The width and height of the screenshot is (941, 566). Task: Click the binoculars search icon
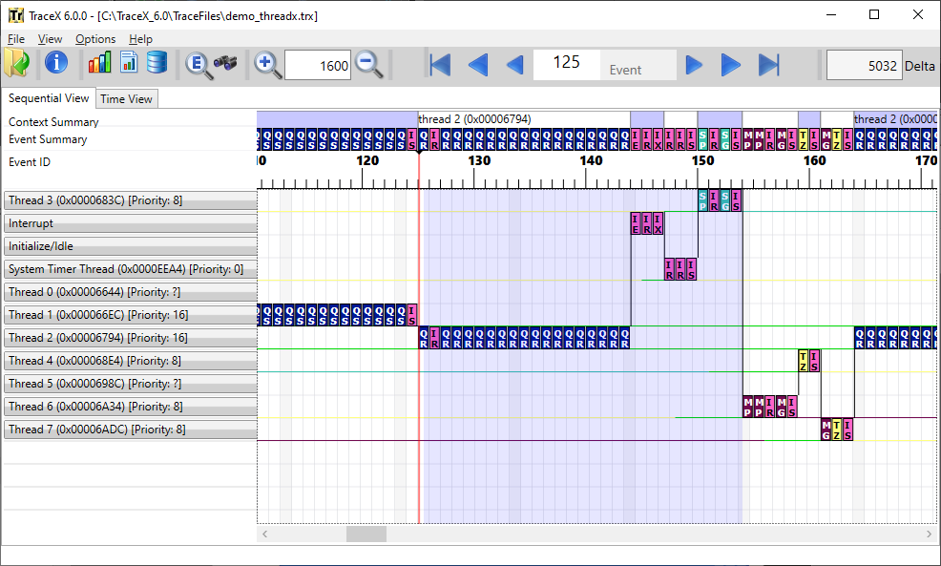225,64
